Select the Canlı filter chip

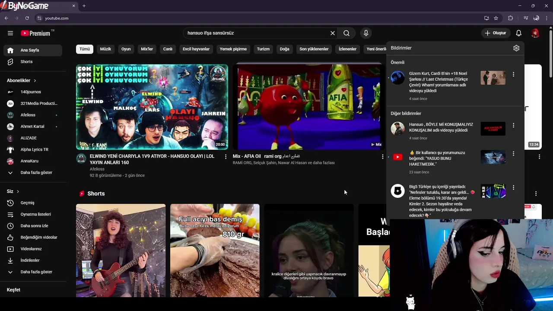pyautogui.click(x=168, y=49)
